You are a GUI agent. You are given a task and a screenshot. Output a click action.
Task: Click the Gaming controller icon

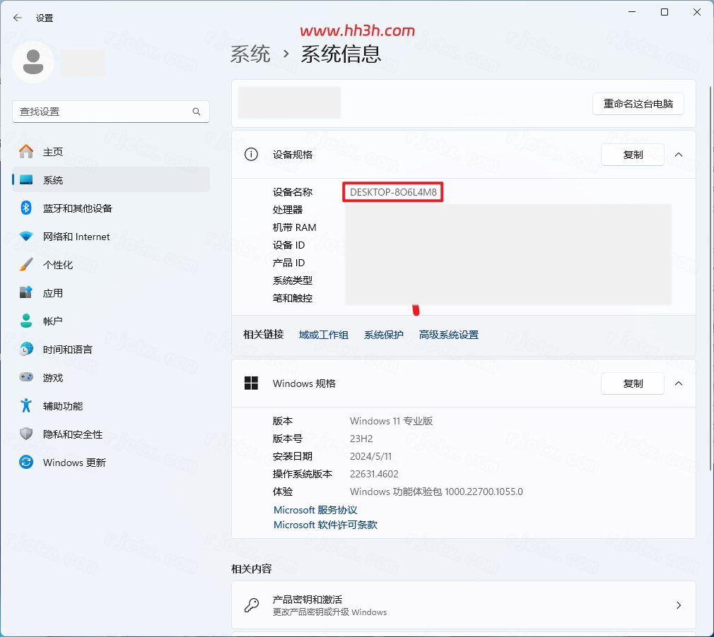coord(26,377)
